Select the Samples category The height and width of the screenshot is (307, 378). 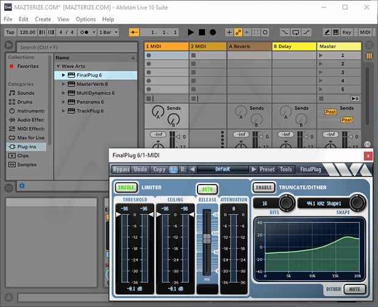[27, 164]
